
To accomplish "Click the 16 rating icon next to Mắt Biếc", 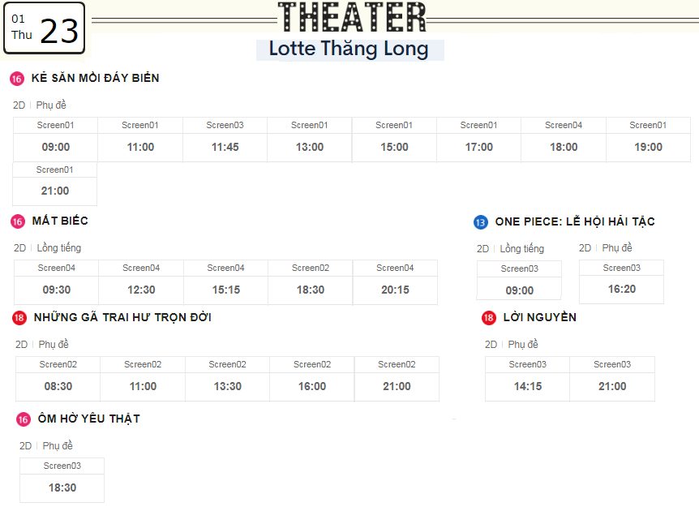I will tap(18, 221).
